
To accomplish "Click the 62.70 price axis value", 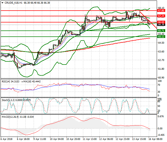I will (161, 60).
